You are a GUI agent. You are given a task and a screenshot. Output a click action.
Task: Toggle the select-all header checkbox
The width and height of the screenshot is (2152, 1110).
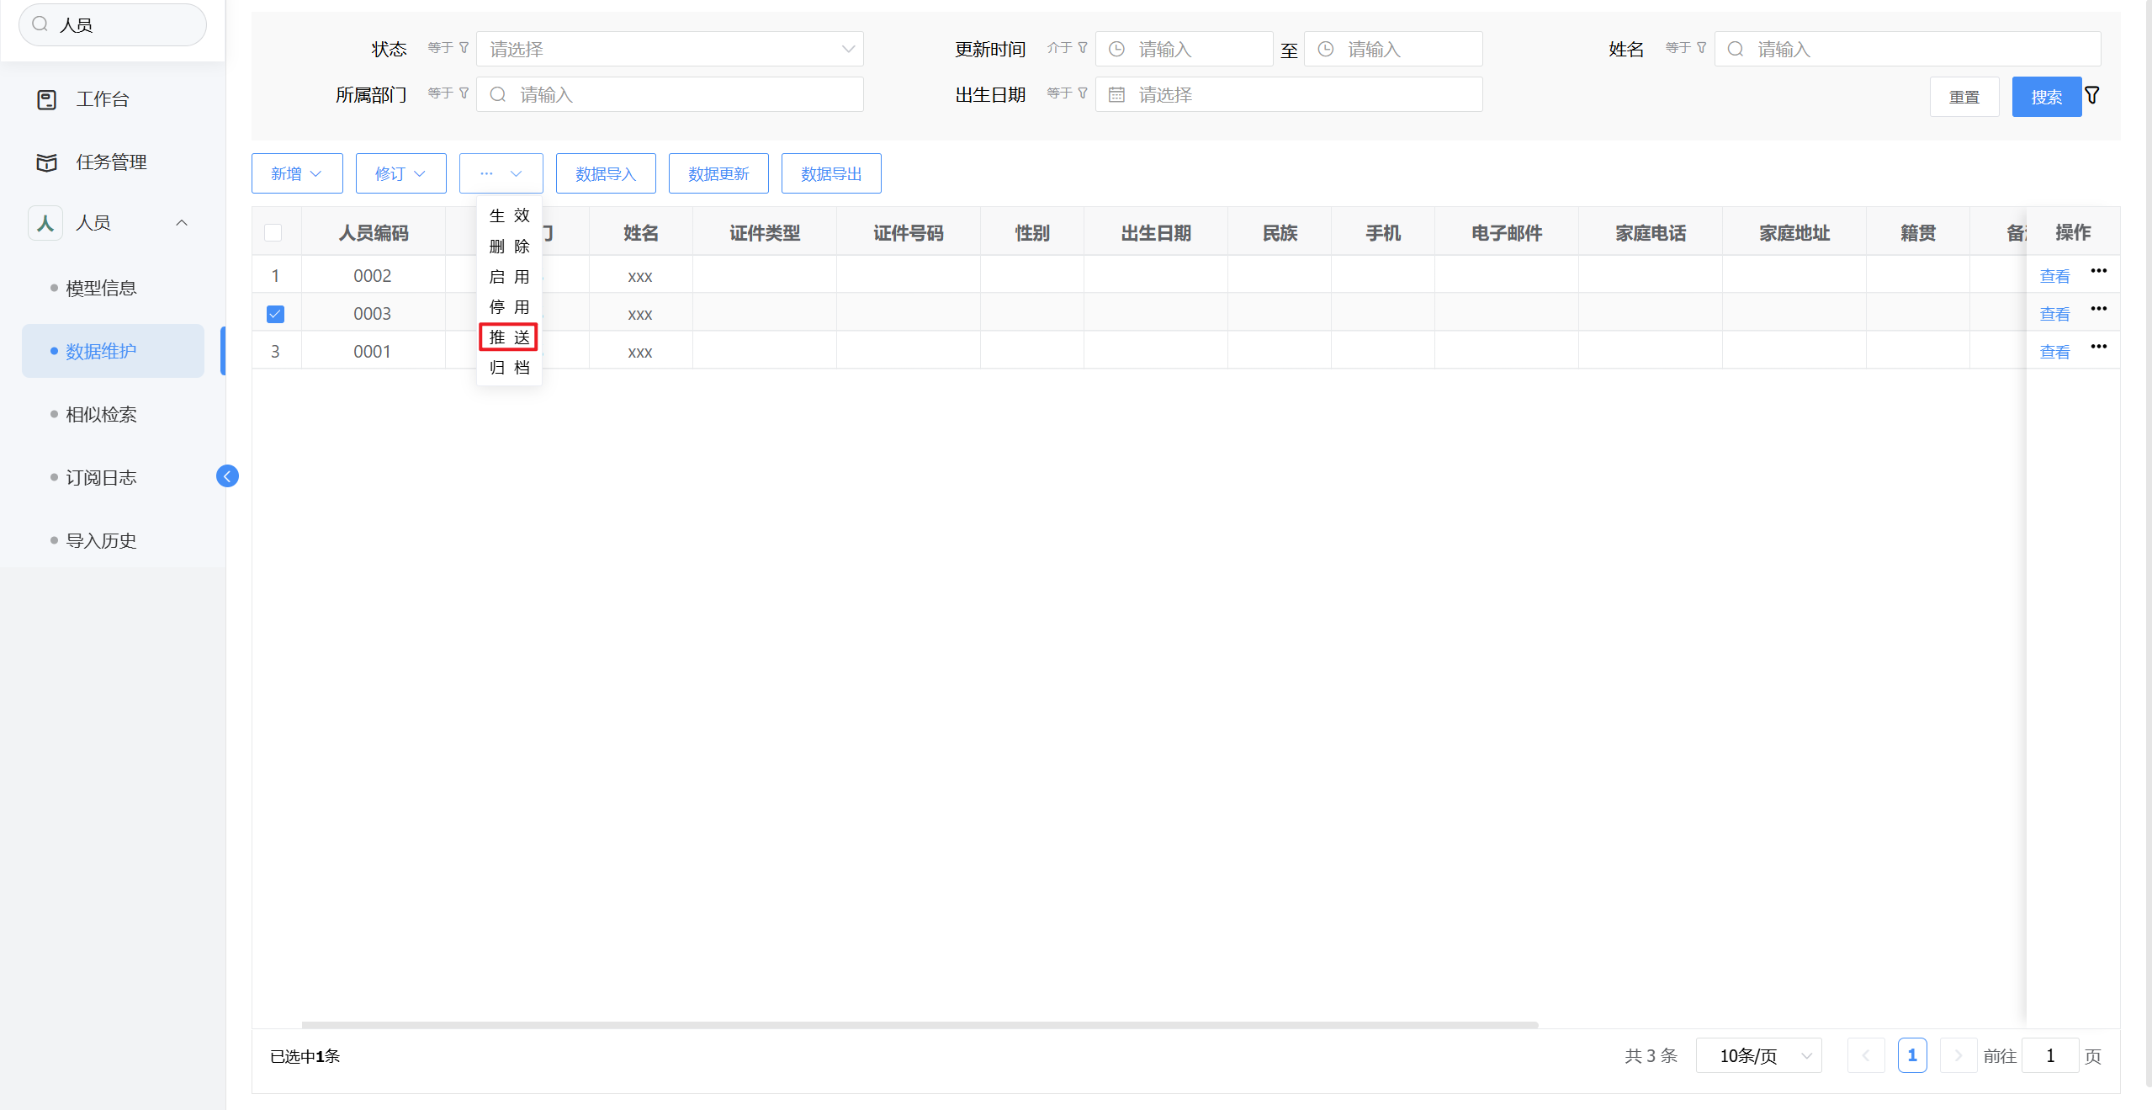(x=273, y=233)
